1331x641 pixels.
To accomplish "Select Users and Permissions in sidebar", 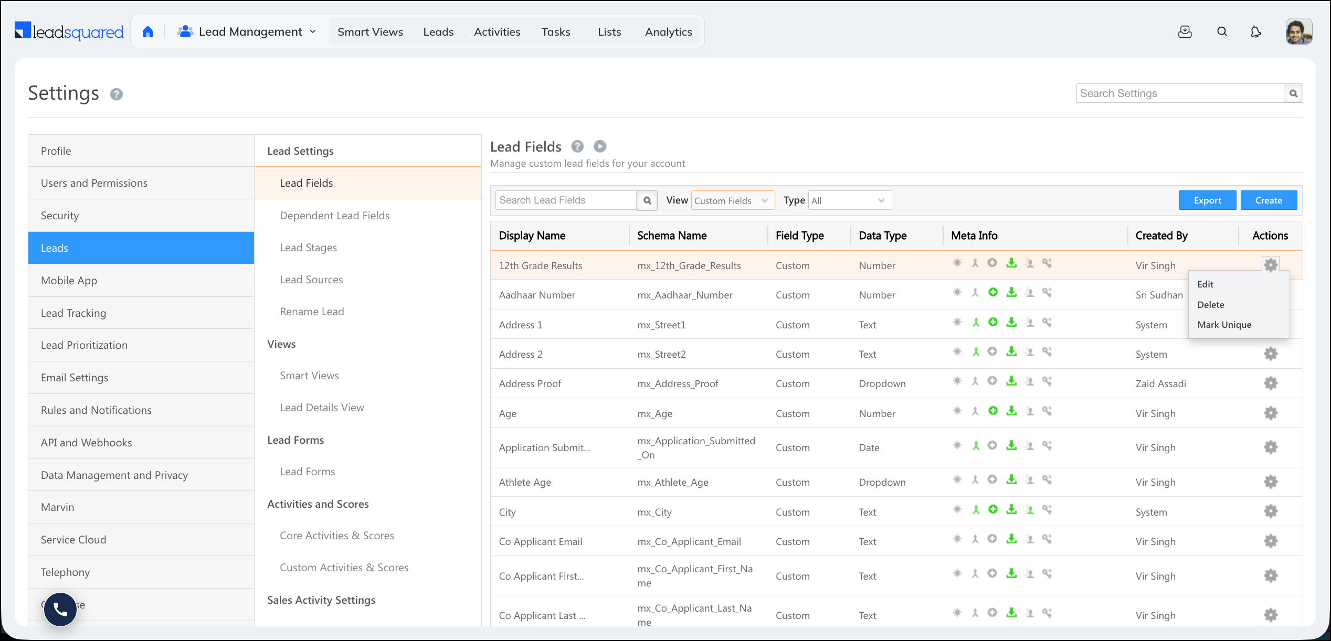I will click(x=141, y=183).
